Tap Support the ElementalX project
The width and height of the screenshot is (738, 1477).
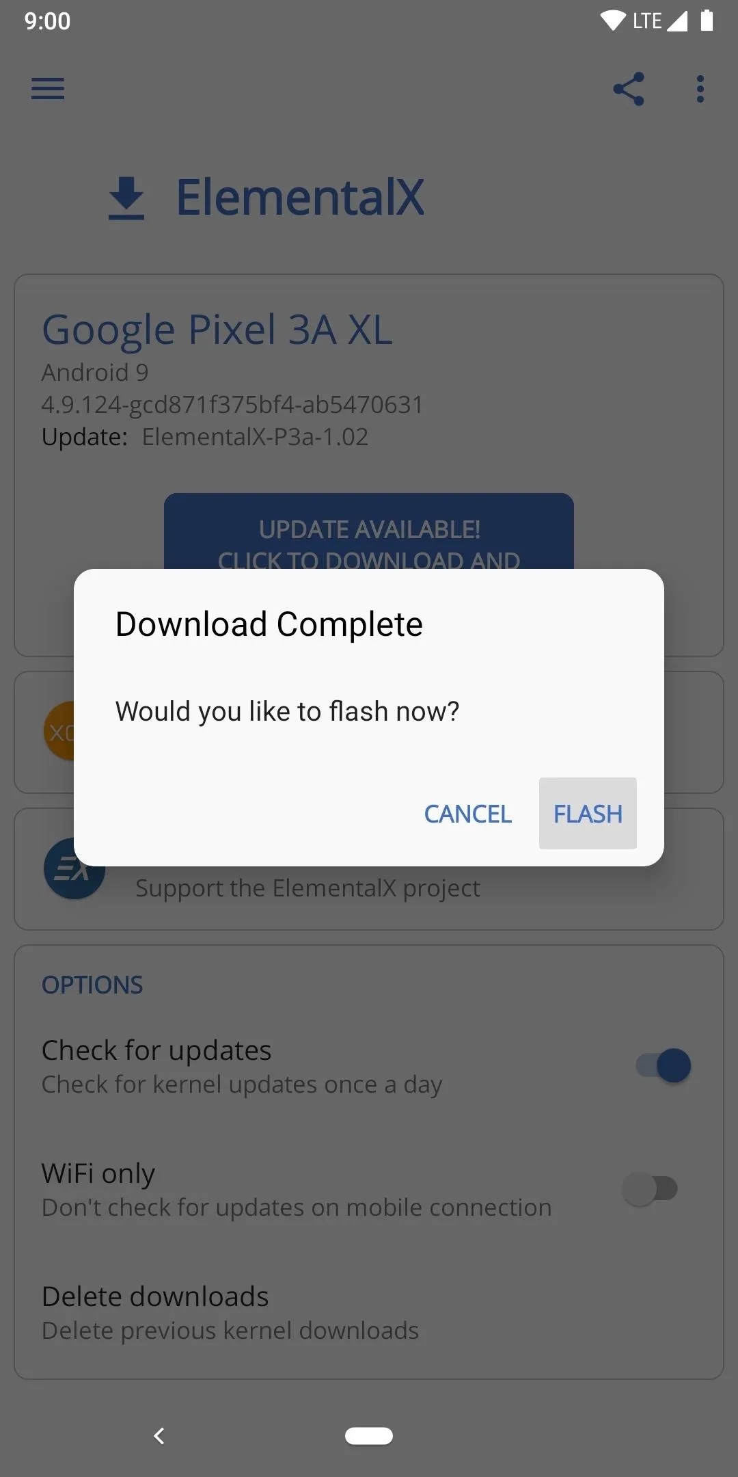[x=307, y=888]
